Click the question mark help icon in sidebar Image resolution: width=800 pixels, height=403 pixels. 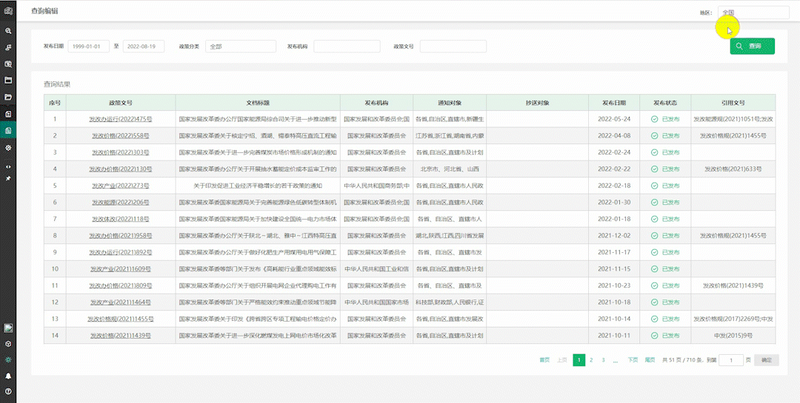(x=8, y=391)
